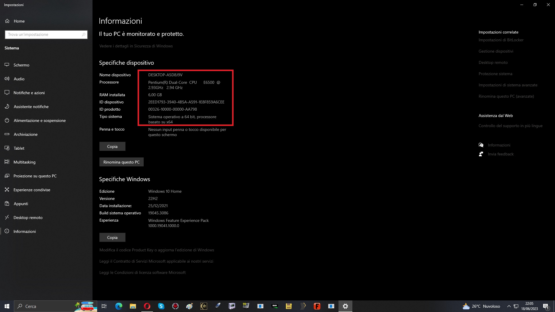Click the Tablet sidebar icon
This screenshot has width=555, height=312.
tap(7, 148)
